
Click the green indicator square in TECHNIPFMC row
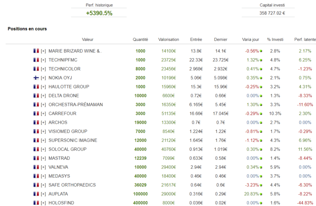pos(261,60)
